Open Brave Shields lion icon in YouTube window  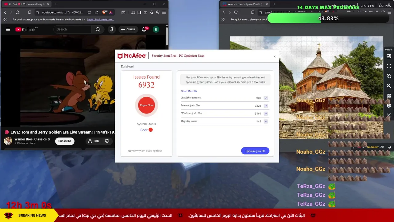tap(104, 12)
